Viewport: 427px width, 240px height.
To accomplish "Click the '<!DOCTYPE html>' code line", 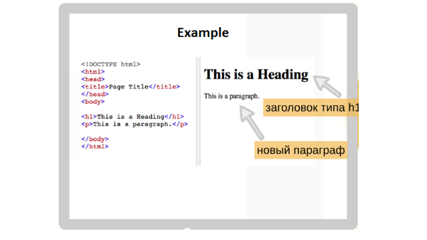I will click(x=111, y=64).
